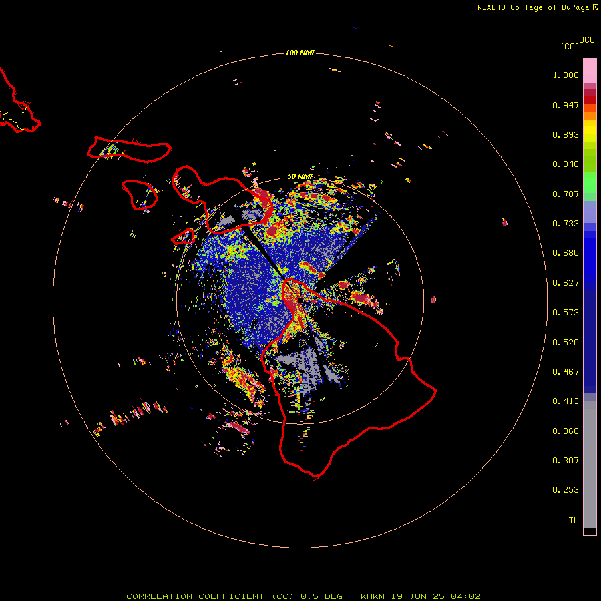Click the 0.947 scale value
Viewport: 601px width, 601px height.
point(566,105)
